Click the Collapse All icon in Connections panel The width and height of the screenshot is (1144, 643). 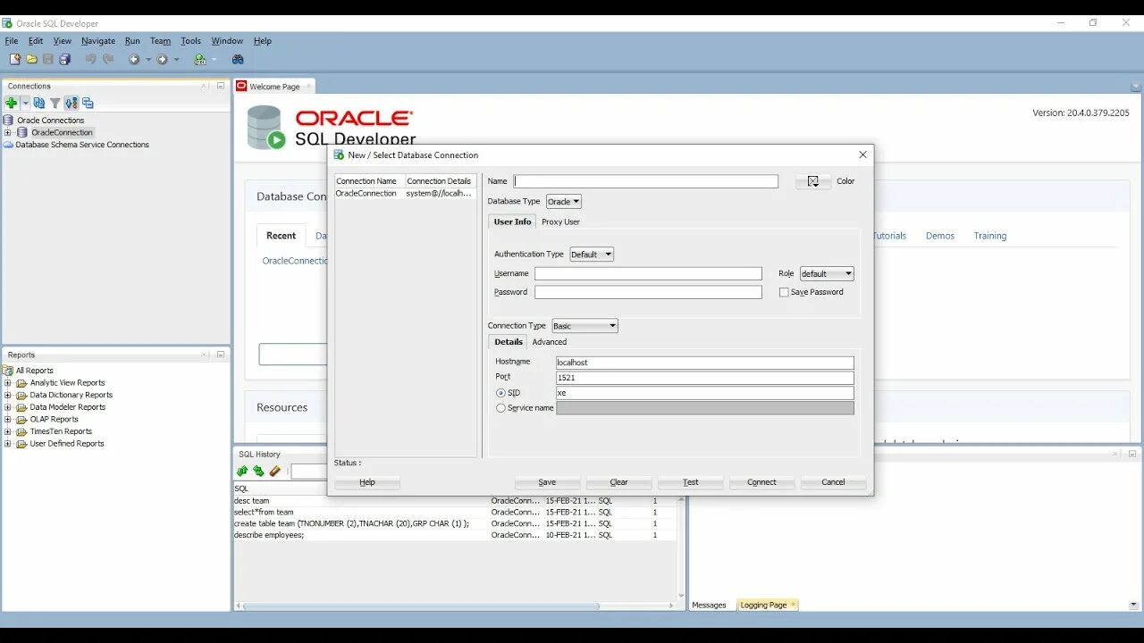(88, 103)
